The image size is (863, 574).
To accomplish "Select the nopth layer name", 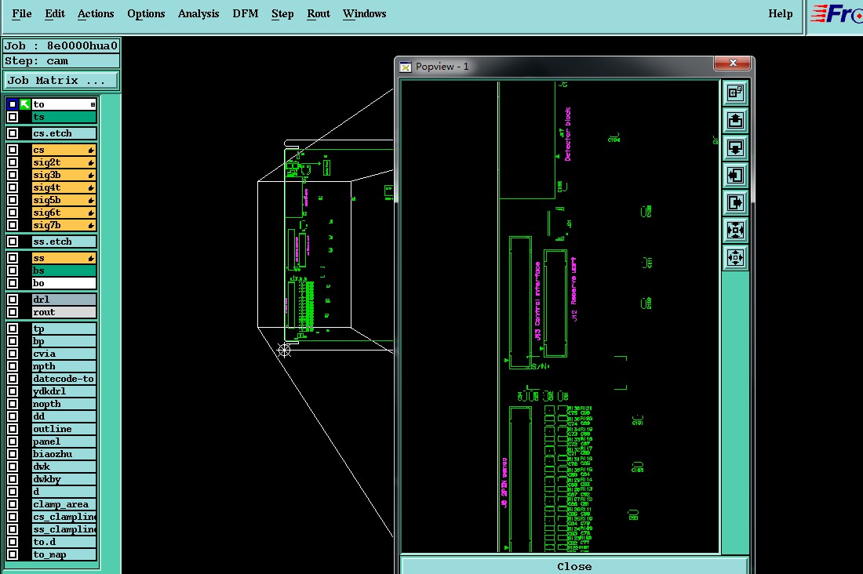I will tap(64, 404).
